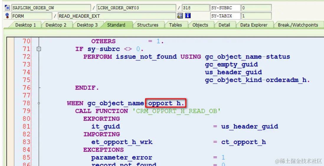Viewport: 324px width, 166px height.
Task: Click the SY-SUBRC value field showing 0
Action: (x=256, y=8)
